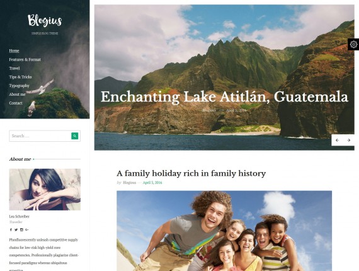
Task: Open the settings gear panel
Action: pyautogui.click(x=353, y=44)
